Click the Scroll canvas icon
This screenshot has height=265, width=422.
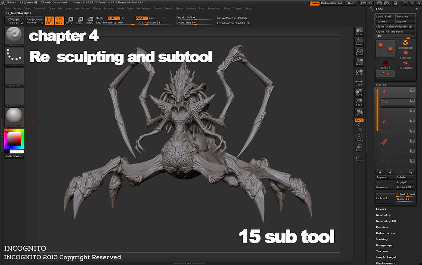click(x=359, y=31)
